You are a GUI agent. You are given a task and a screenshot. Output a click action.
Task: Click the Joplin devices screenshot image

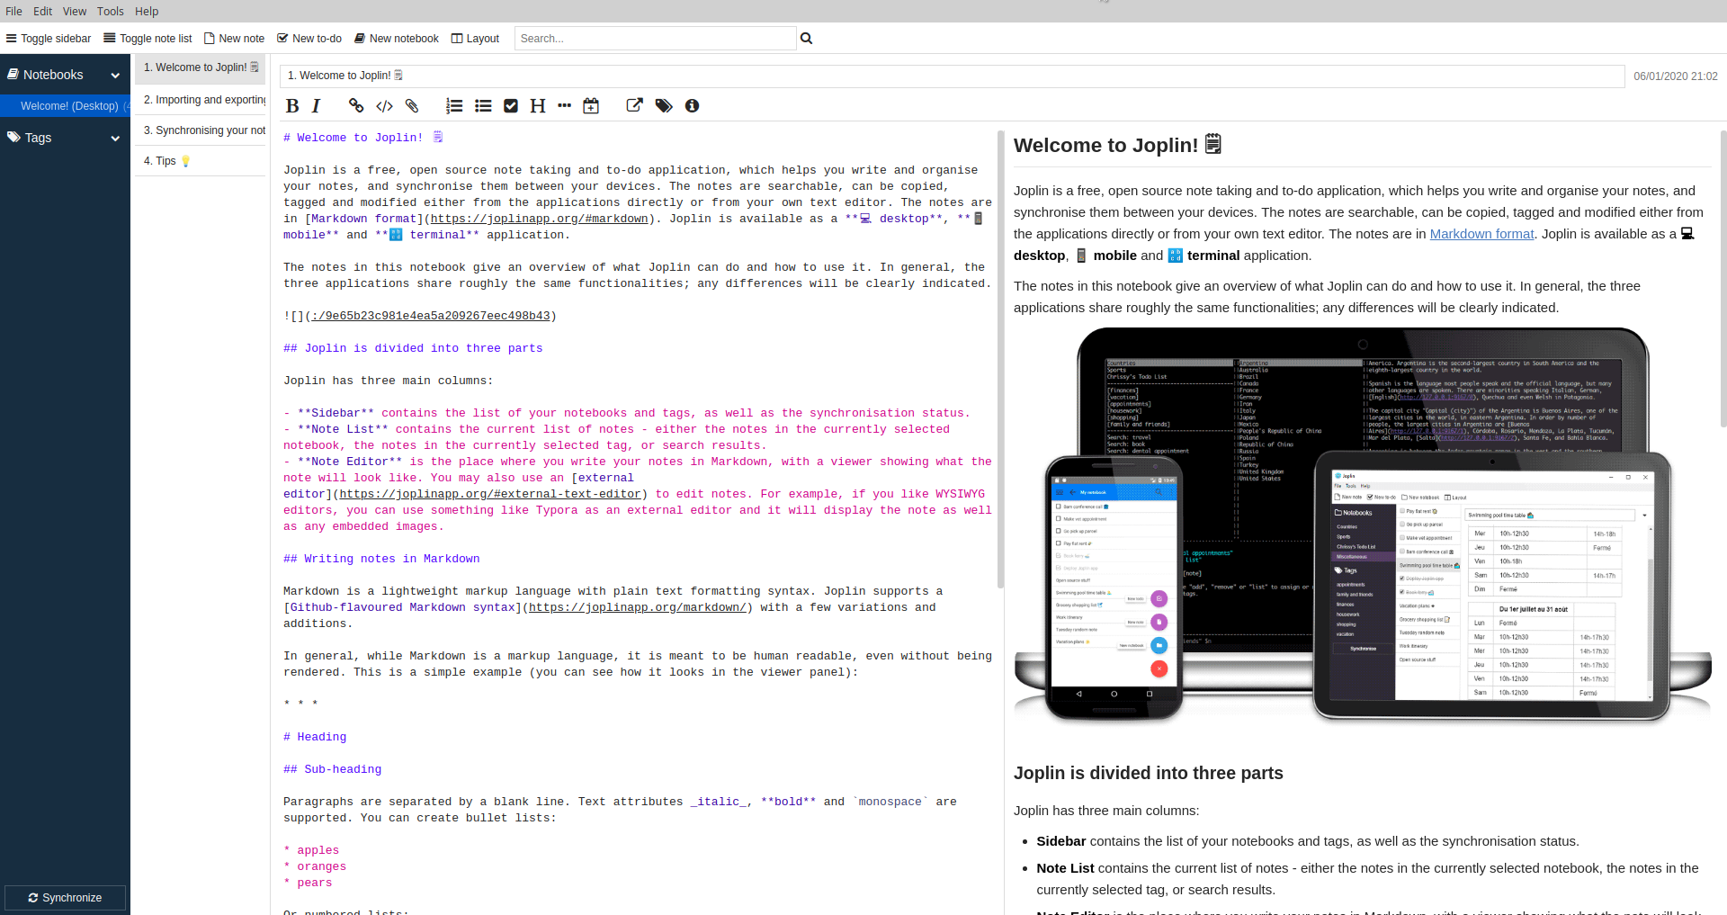[x=1363, y=526]
